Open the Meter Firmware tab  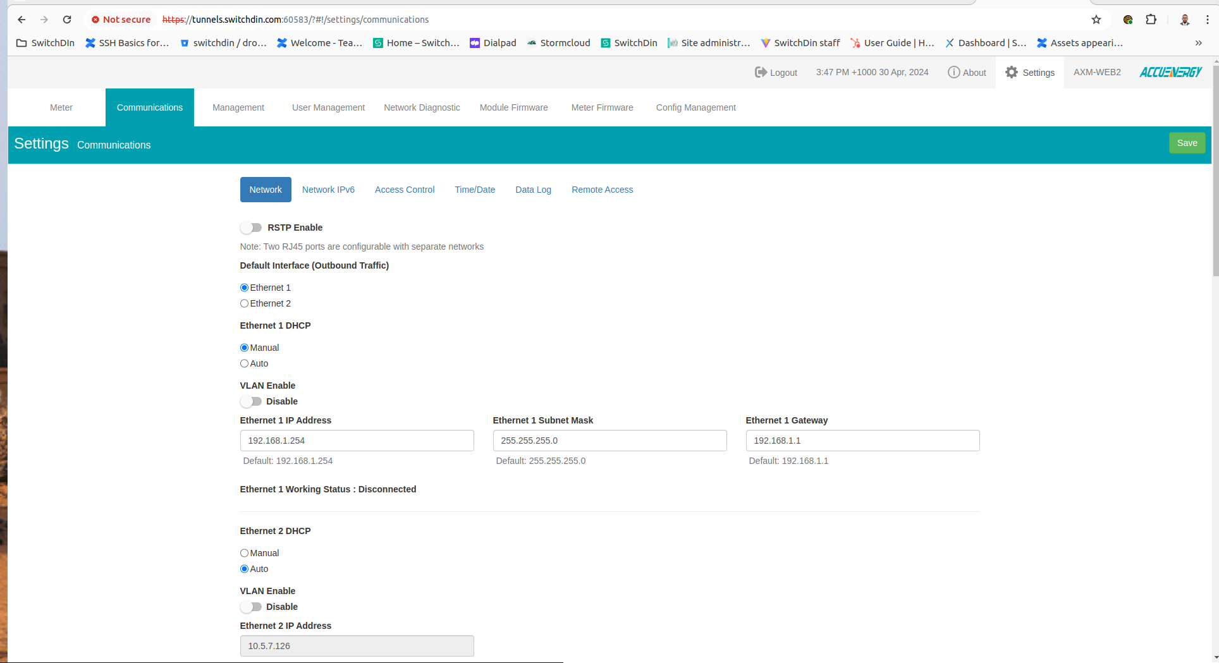[x=602, y=107]
